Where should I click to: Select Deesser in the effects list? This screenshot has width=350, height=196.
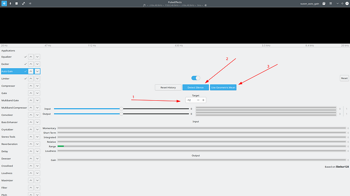[x=6, y=159]
